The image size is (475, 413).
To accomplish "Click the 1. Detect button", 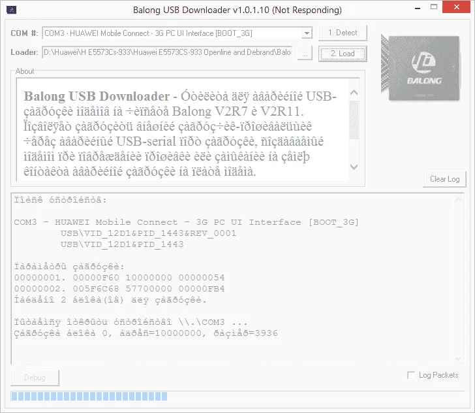I will coord(343,33).
